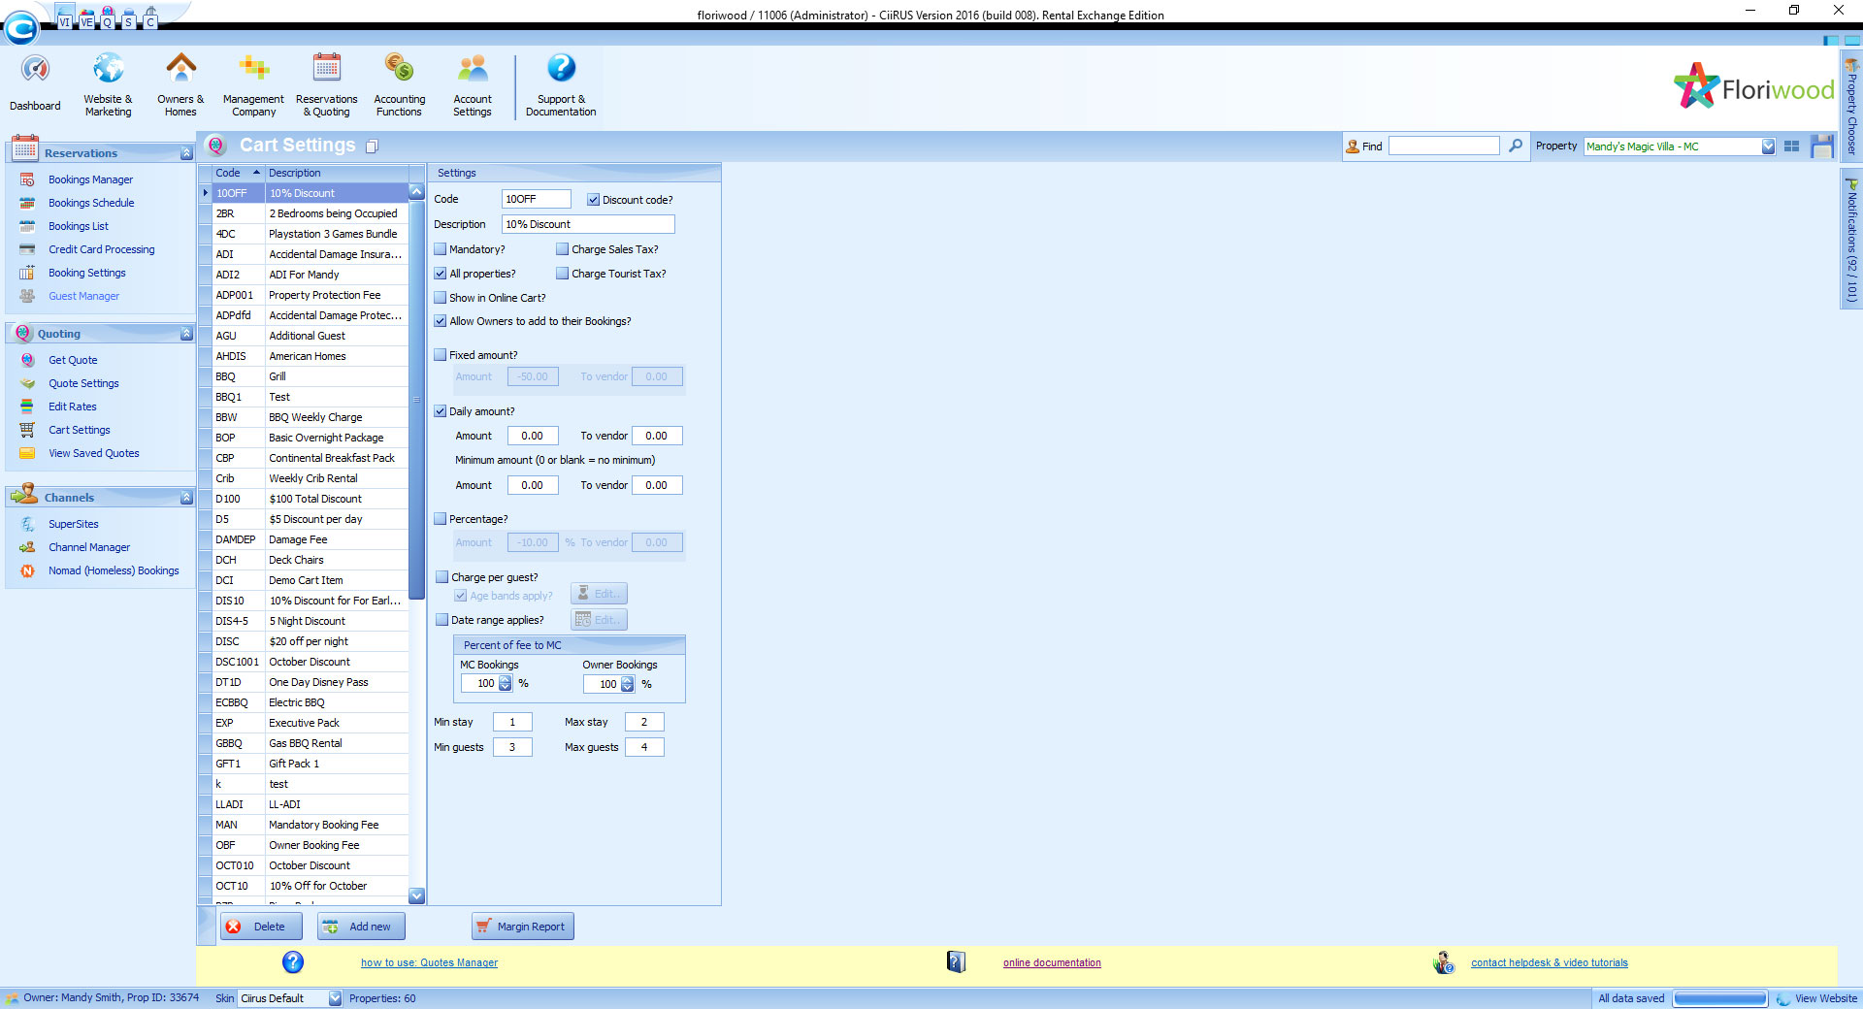Collapse the Quoting sidebar panel
1863x1009 pixels.
pyautogui.click(x=186, y=334)
